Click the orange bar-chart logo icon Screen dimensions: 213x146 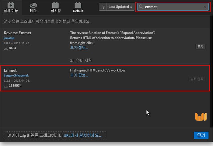pyautogui.click(x=201, y=117)
